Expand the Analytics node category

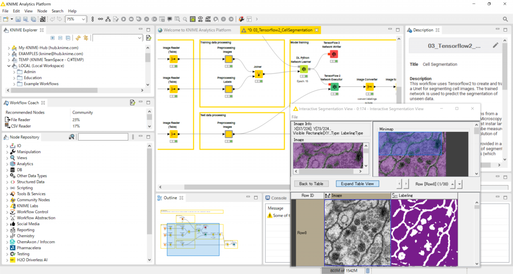click(x=7, y=164)
